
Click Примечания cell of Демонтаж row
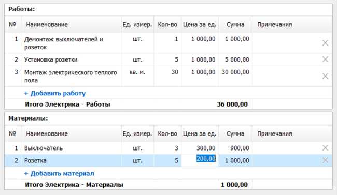[x=287, y=43]
